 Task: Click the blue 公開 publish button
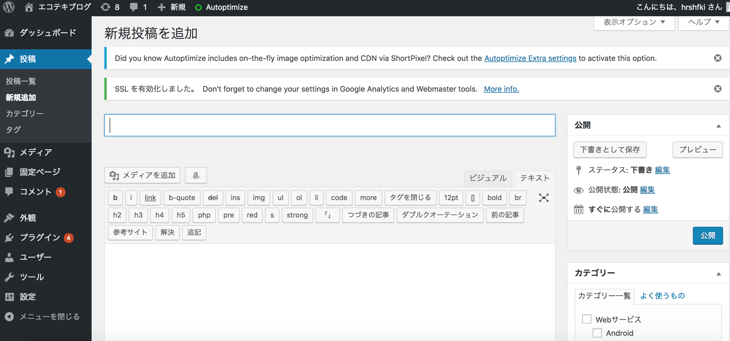(707, 235)
